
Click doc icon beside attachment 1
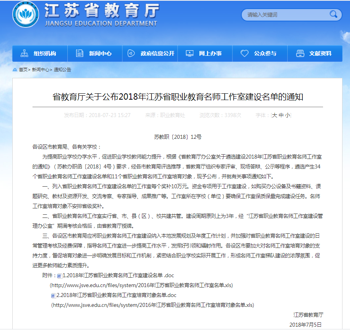(59, 276)
